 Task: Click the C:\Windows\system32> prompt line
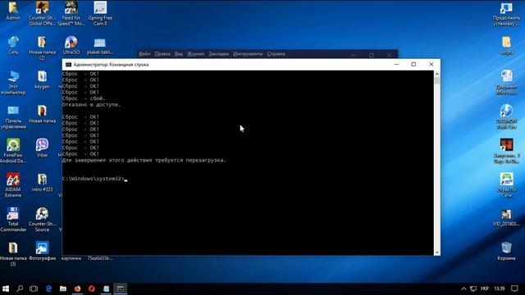(95, 179)
